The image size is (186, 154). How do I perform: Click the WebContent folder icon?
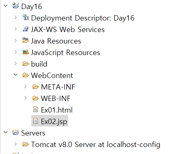pos(26,75)
